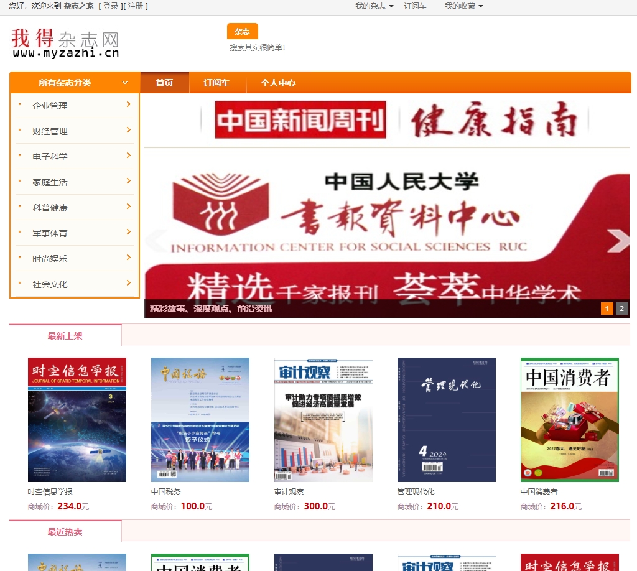Viewport: 637px width, 571px height.
Task: Open the 中国税务 cover under 最新上架
Action: click(200, 419)
